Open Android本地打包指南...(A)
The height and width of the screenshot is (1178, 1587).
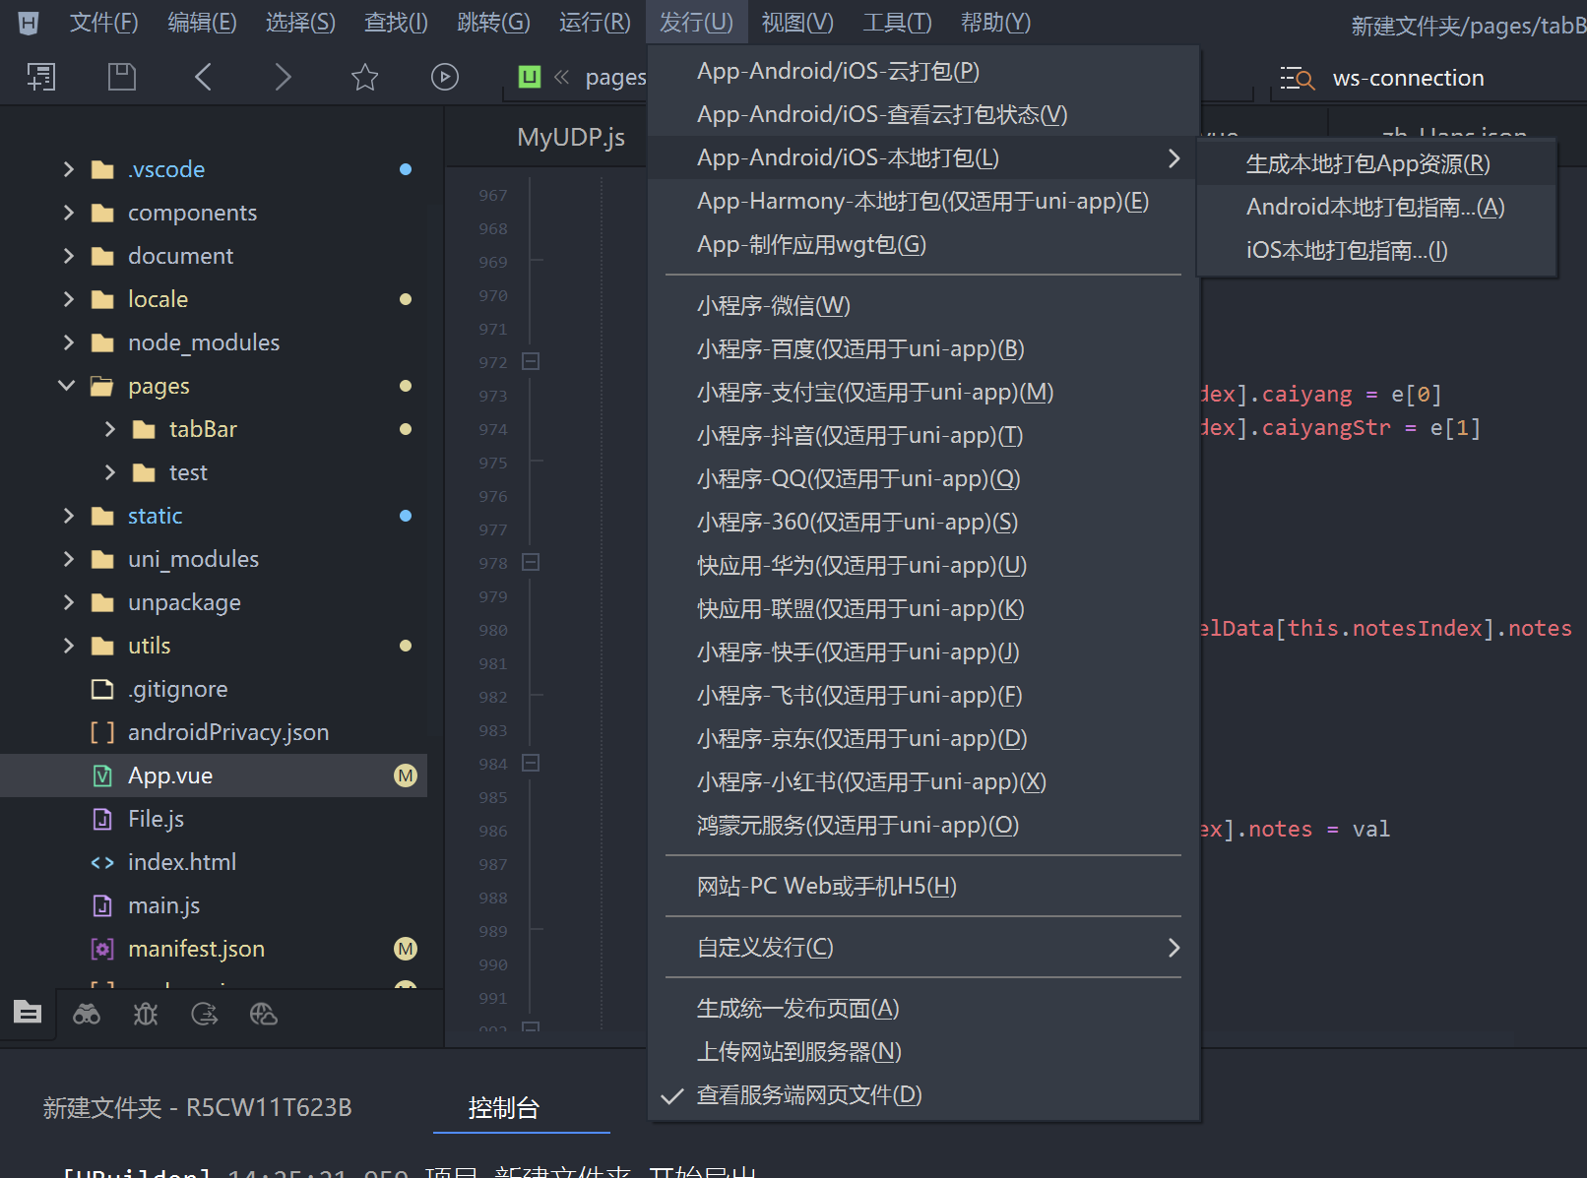[x=1376, y=208]
